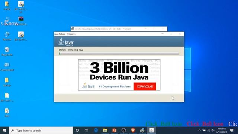Open File Explorer from taskbar
This screenshot has width=238, height=134.
(x=105, y=130)
